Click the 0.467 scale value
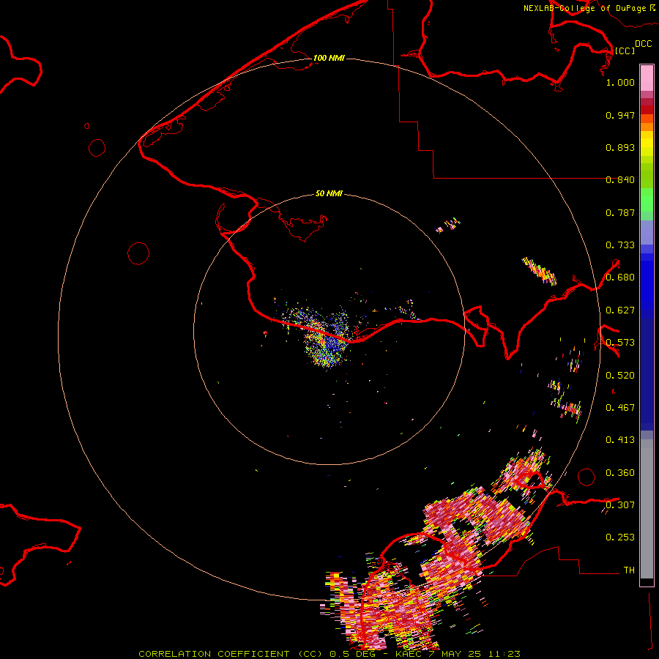 click(620, 408)
